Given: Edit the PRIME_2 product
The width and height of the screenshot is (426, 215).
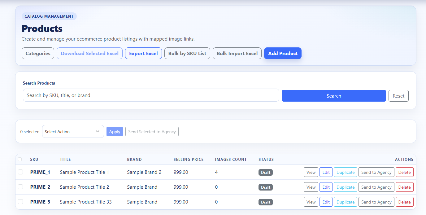Looking at the screenshot, I should [x=326, y=187].
